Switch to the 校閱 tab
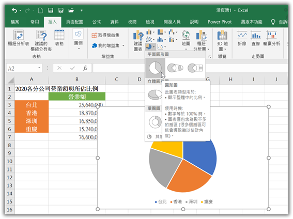Image resolution: width=293 pixels, height=219 pixels. click(132, 22)
